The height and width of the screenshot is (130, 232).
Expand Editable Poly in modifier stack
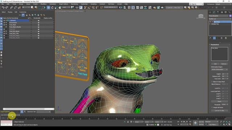click(210, 24)
